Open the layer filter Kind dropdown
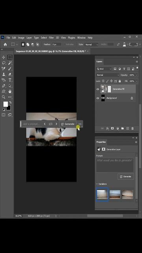 click(104, 69)
